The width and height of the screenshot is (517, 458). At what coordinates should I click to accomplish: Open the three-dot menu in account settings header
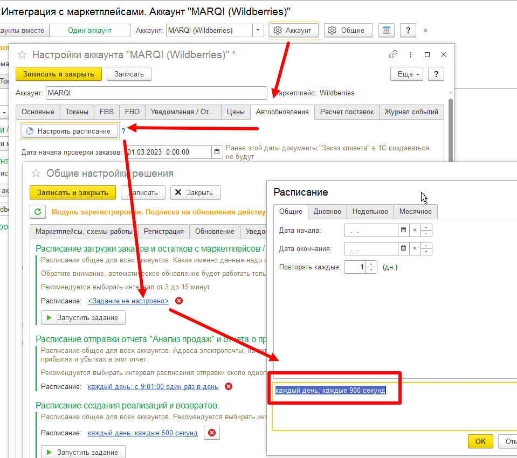coord(410,54)
